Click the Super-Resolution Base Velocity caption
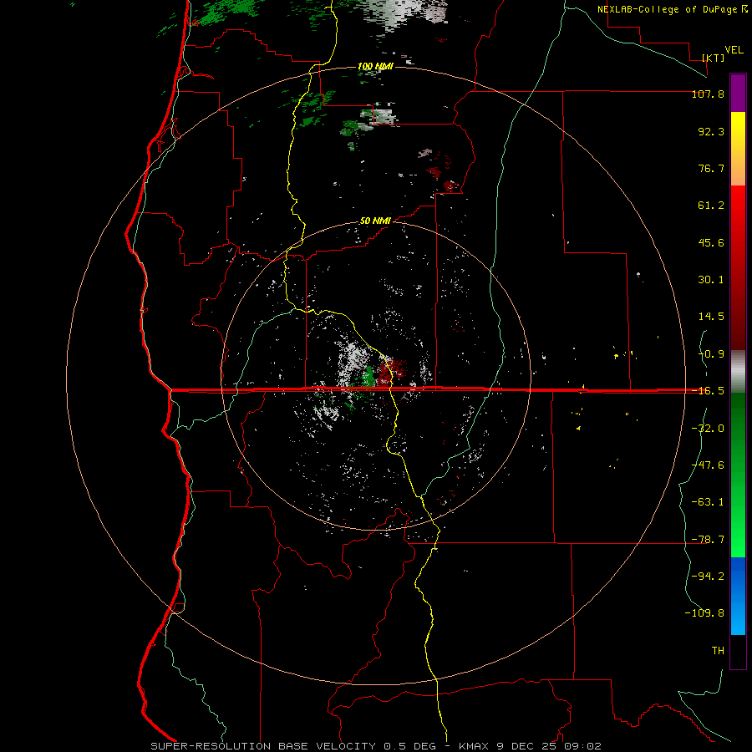The width and height of the screenshot is (752, 752). pos(375,746)
